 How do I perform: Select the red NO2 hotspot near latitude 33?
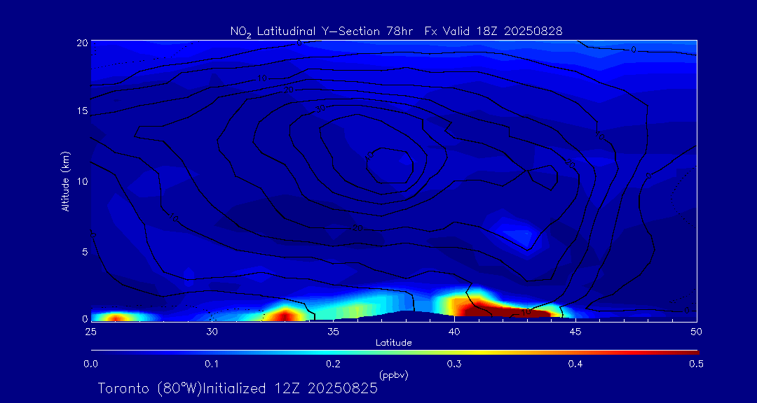285,314
